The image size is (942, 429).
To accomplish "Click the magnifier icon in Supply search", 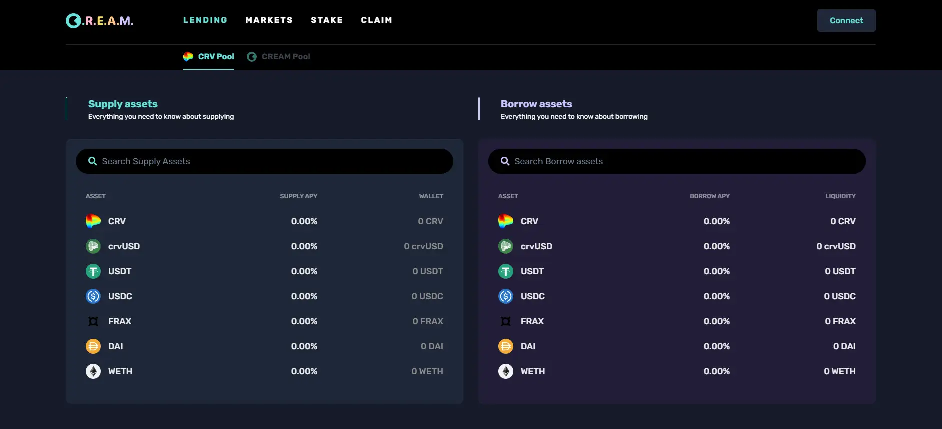I will (x=92, y=161).
